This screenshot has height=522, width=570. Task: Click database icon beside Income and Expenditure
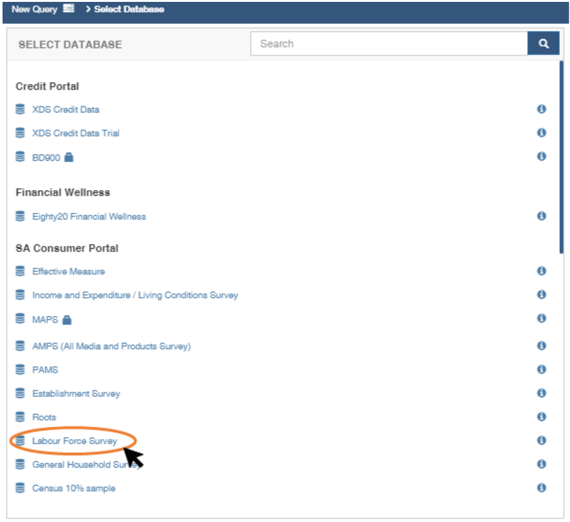(20, 295)
